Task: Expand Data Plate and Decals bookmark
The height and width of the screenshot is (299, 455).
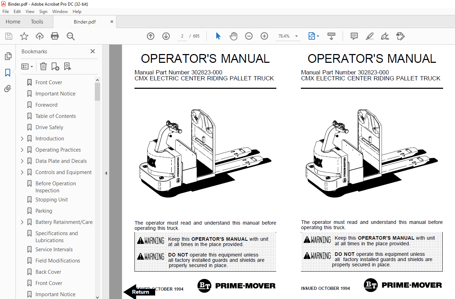Action: 22,161
